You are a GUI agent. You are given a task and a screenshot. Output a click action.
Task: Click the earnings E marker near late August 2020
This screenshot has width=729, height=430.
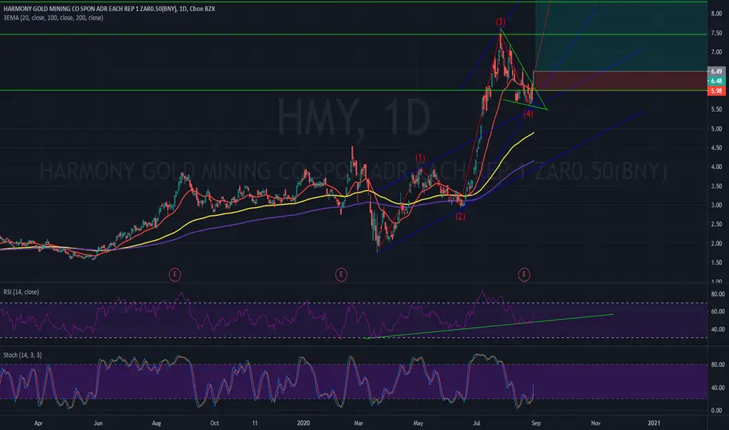pyautogui.click(x=524, y=274)
